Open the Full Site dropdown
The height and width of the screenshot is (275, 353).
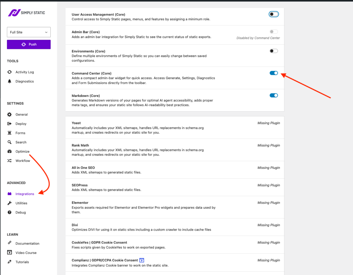pyautogui.click(x=29, y=32)
